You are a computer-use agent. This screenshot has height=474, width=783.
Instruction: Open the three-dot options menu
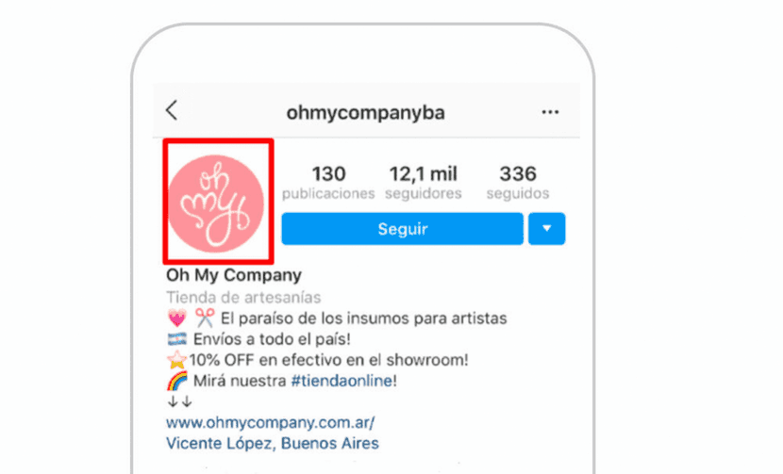pyautogui.click(x=550, y=112)
